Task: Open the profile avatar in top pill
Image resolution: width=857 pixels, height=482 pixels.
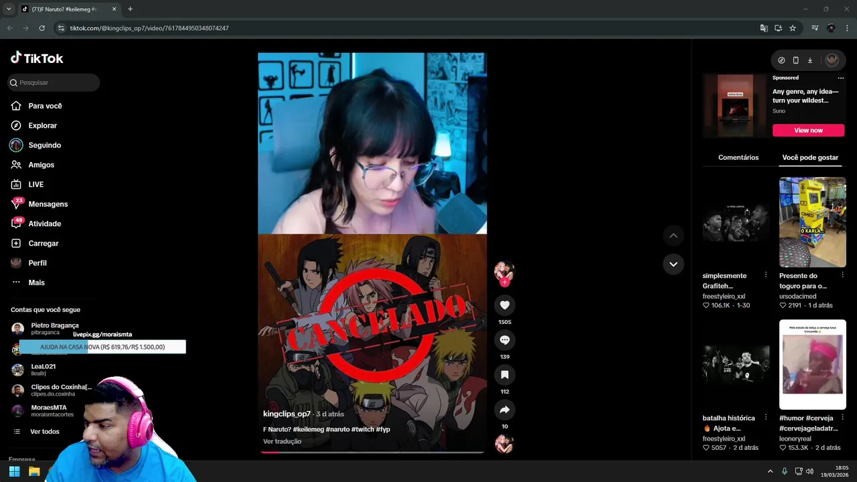Action: tap(832, 60)
